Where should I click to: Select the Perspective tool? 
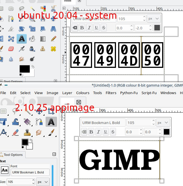point(53,29)
